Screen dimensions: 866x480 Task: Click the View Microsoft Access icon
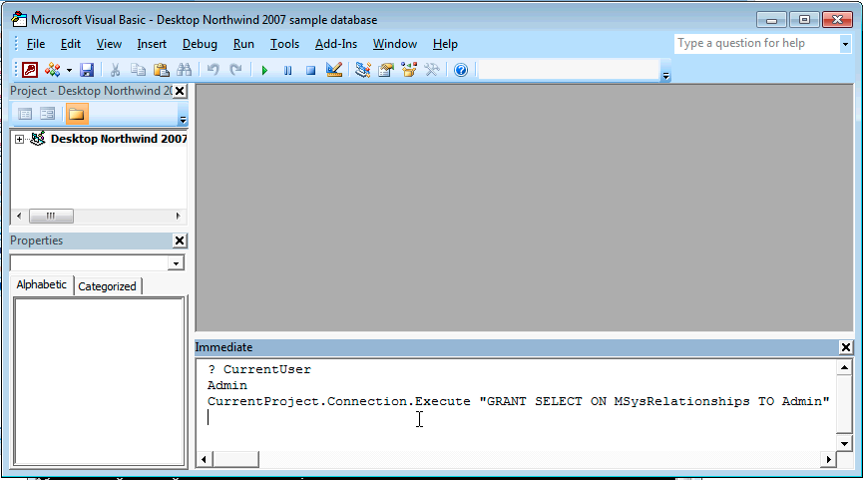click(x=30, y=70)
